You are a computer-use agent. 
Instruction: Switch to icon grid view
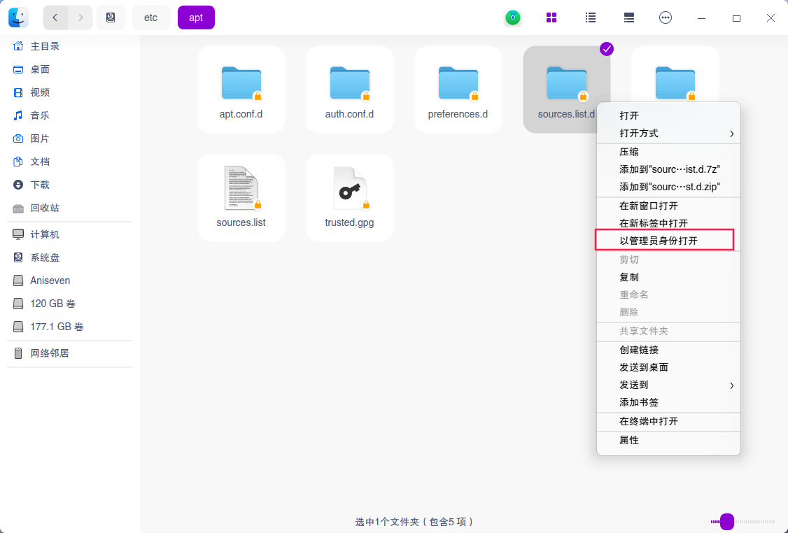[551, 18]
